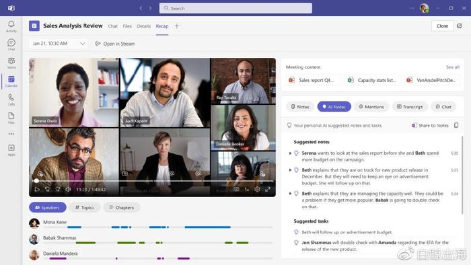
Task: Switch to the Speakers view pill
Action: coord(48,207)
